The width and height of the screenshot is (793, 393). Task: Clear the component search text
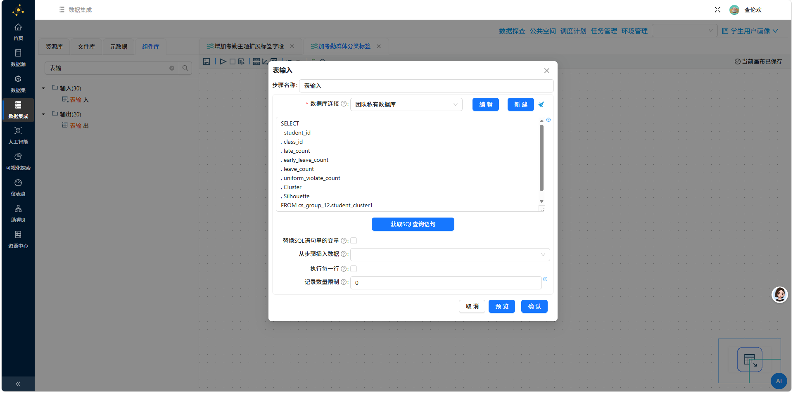tap(172, 68)
